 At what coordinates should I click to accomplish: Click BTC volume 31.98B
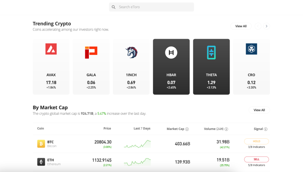(223, 142)
